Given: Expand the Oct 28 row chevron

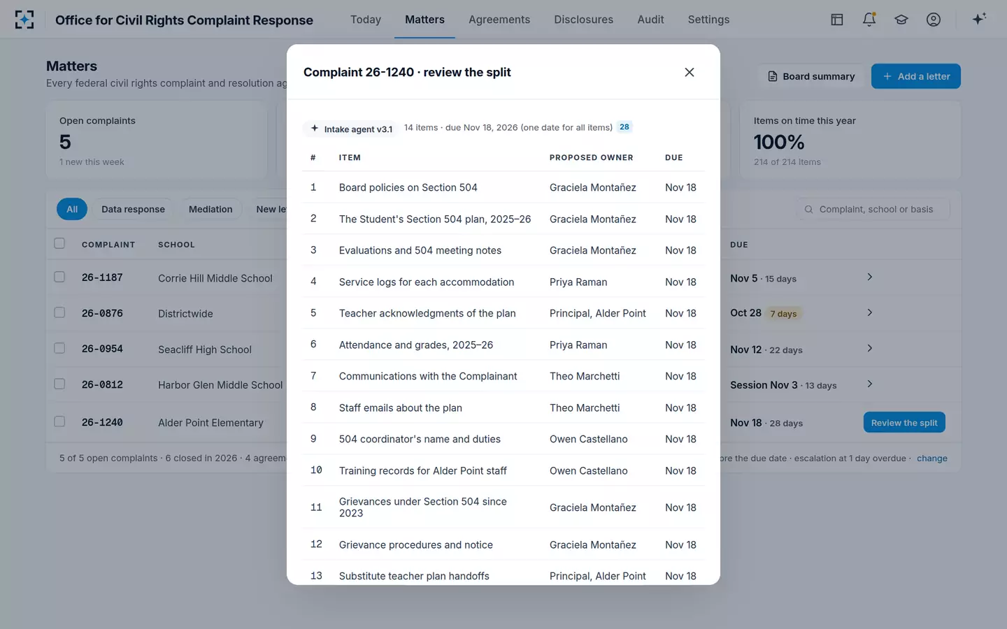Looking at the screenshot, I should 870,312.
